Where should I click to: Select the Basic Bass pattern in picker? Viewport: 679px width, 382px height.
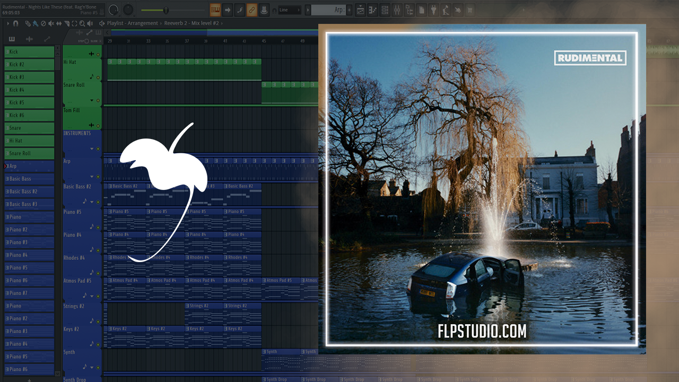coord(30,179)
